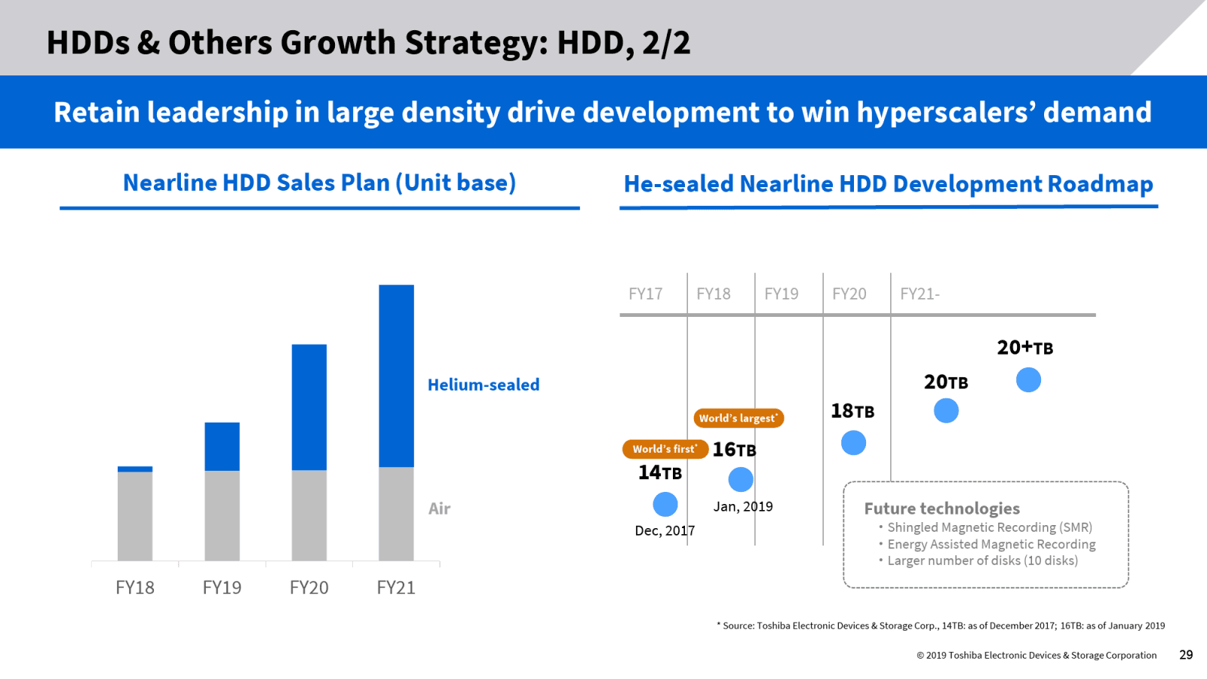Click the source footnote about Toshiba Electronic Devices
This screenshot has height=679, width=1207.
tap(941, 625)
